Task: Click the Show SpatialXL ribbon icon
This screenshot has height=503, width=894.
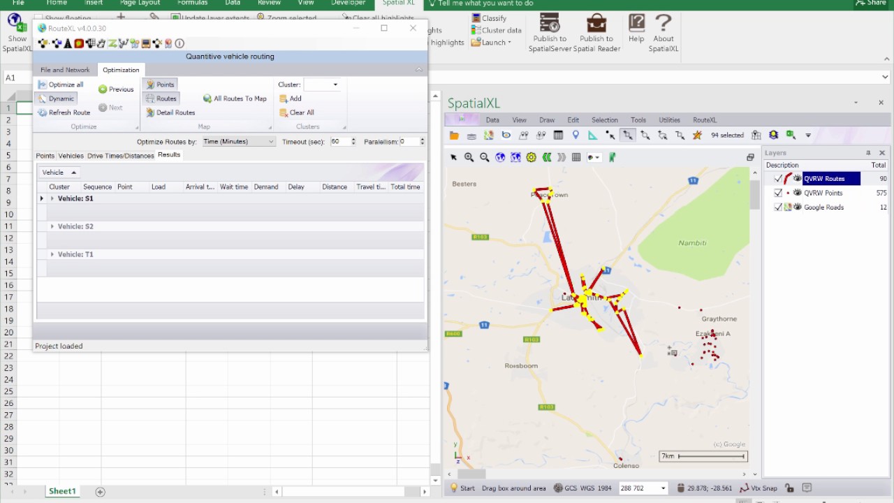Action: 17,32
